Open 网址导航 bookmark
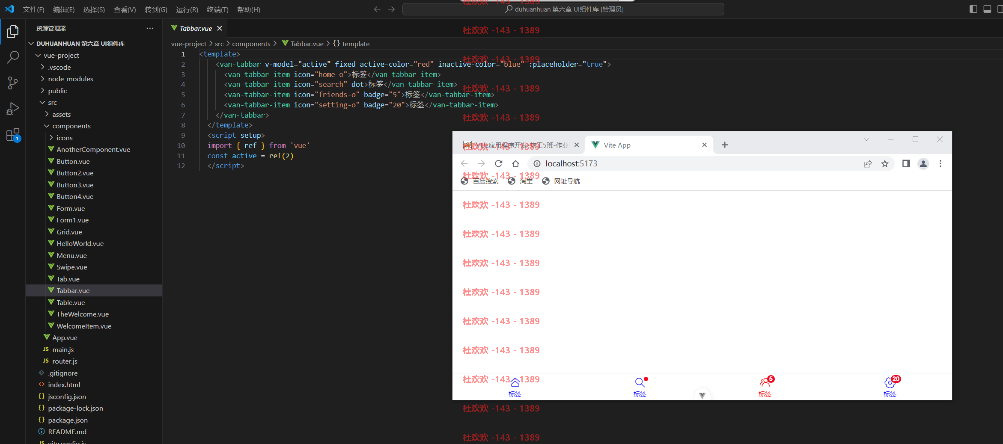 [561, 181]
